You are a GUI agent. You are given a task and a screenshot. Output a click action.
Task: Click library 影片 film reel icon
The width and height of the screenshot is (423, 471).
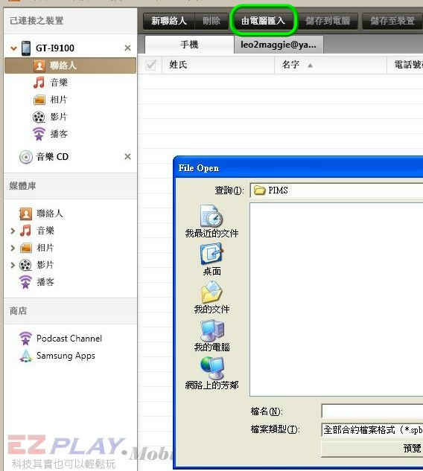point(25,265)
